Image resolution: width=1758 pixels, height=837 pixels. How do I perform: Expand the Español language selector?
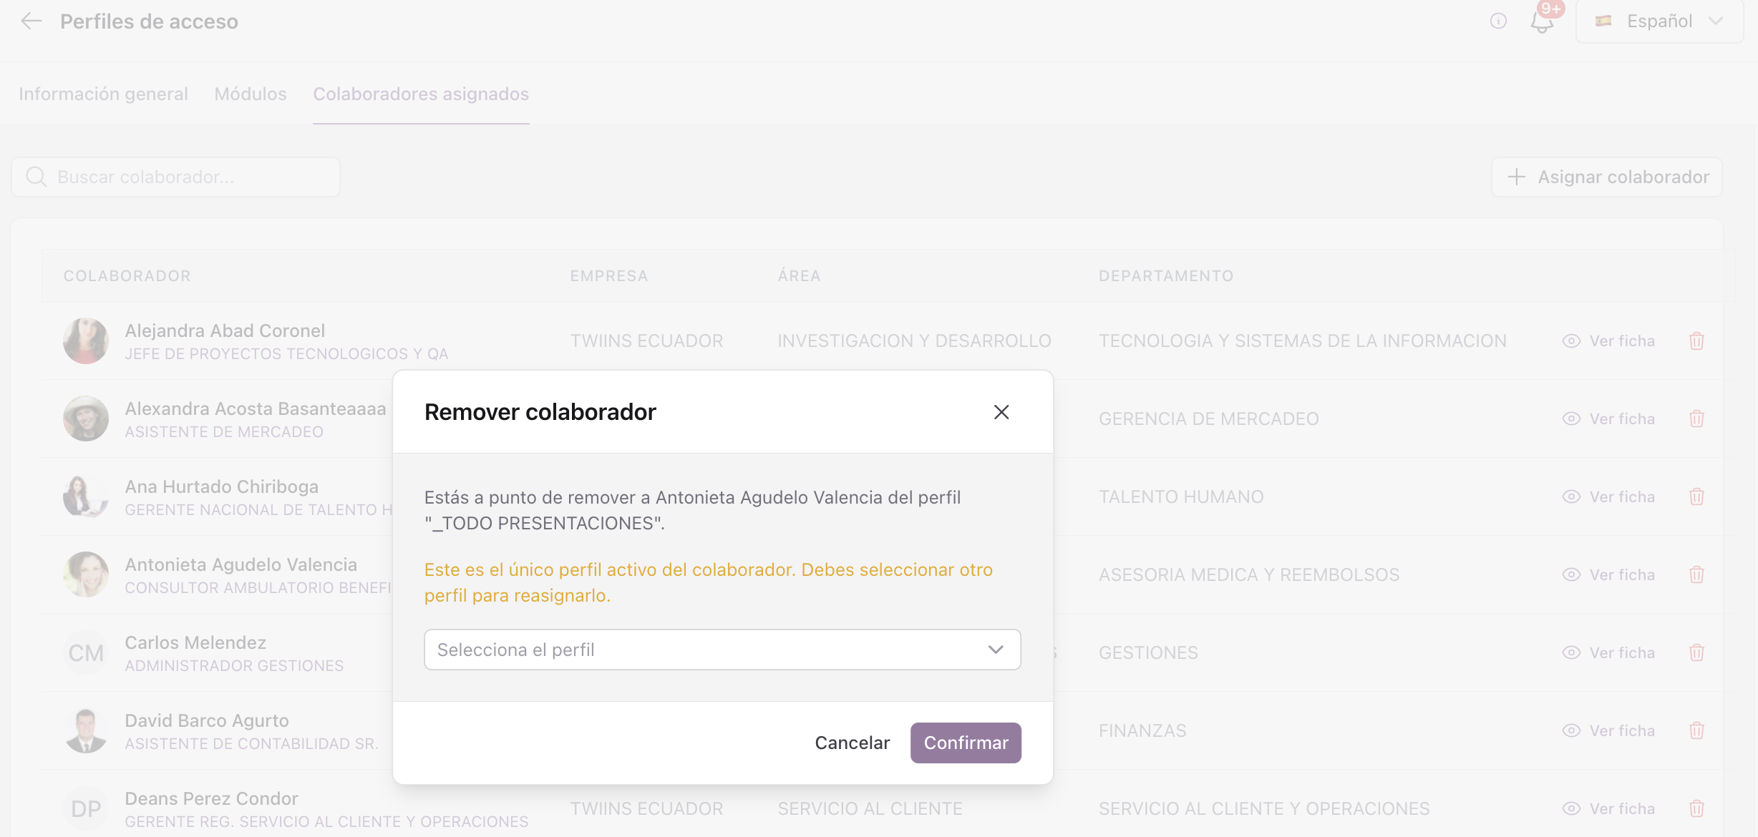pos(1659,21)
